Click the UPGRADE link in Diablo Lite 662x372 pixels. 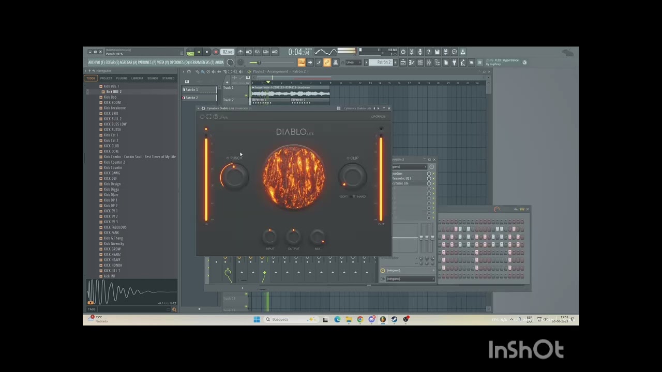click(x=378, y=117)
